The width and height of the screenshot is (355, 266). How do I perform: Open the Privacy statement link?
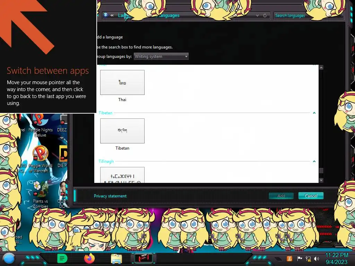[110, 196]
